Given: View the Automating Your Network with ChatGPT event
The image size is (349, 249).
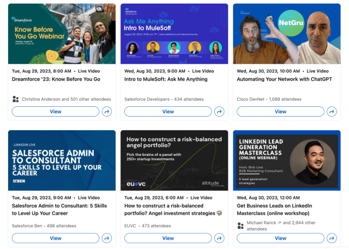Looking at the screenshot, I should tap(280, 112).
